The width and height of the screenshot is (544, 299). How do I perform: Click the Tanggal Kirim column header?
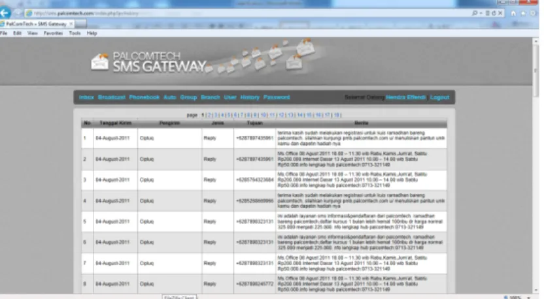point(115,123)
